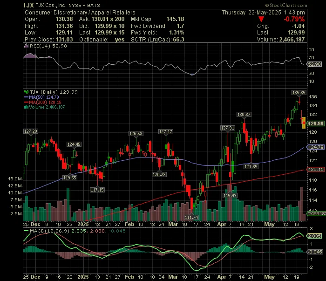Click the SCTR (LrgCap) 66.3 value

[178, 40]
